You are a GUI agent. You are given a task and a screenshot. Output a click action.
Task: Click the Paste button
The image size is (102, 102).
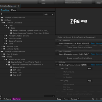(66, 99)
